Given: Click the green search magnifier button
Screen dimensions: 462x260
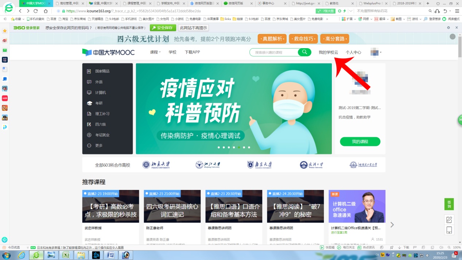Looking at the screenshot, I should click(x=304, y=53).
